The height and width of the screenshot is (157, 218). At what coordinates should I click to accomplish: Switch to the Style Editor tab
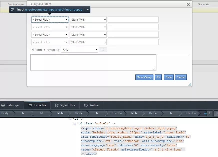click(x=65, y=105)
